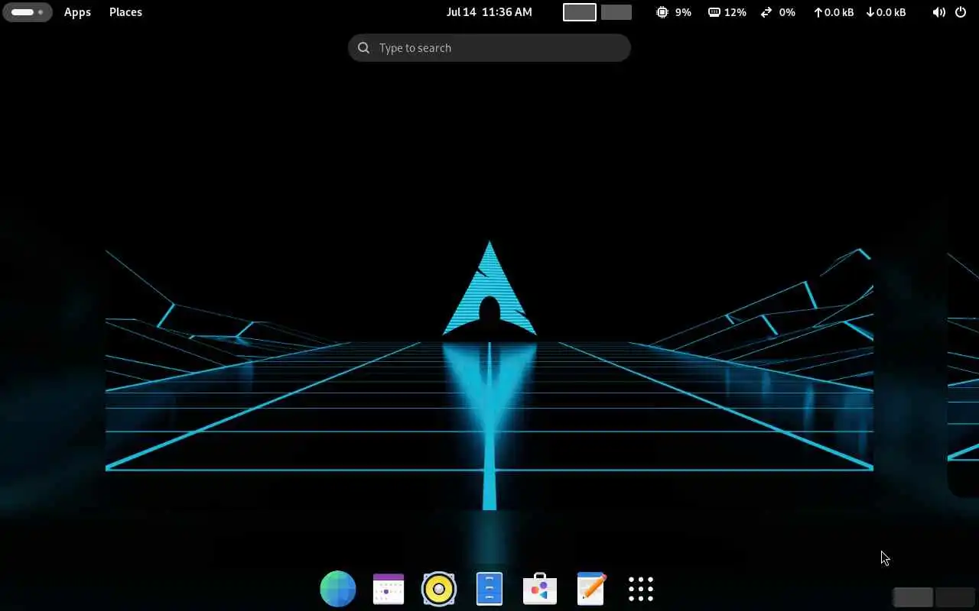
Task: Show all applications grid
Action: [641, 589]
